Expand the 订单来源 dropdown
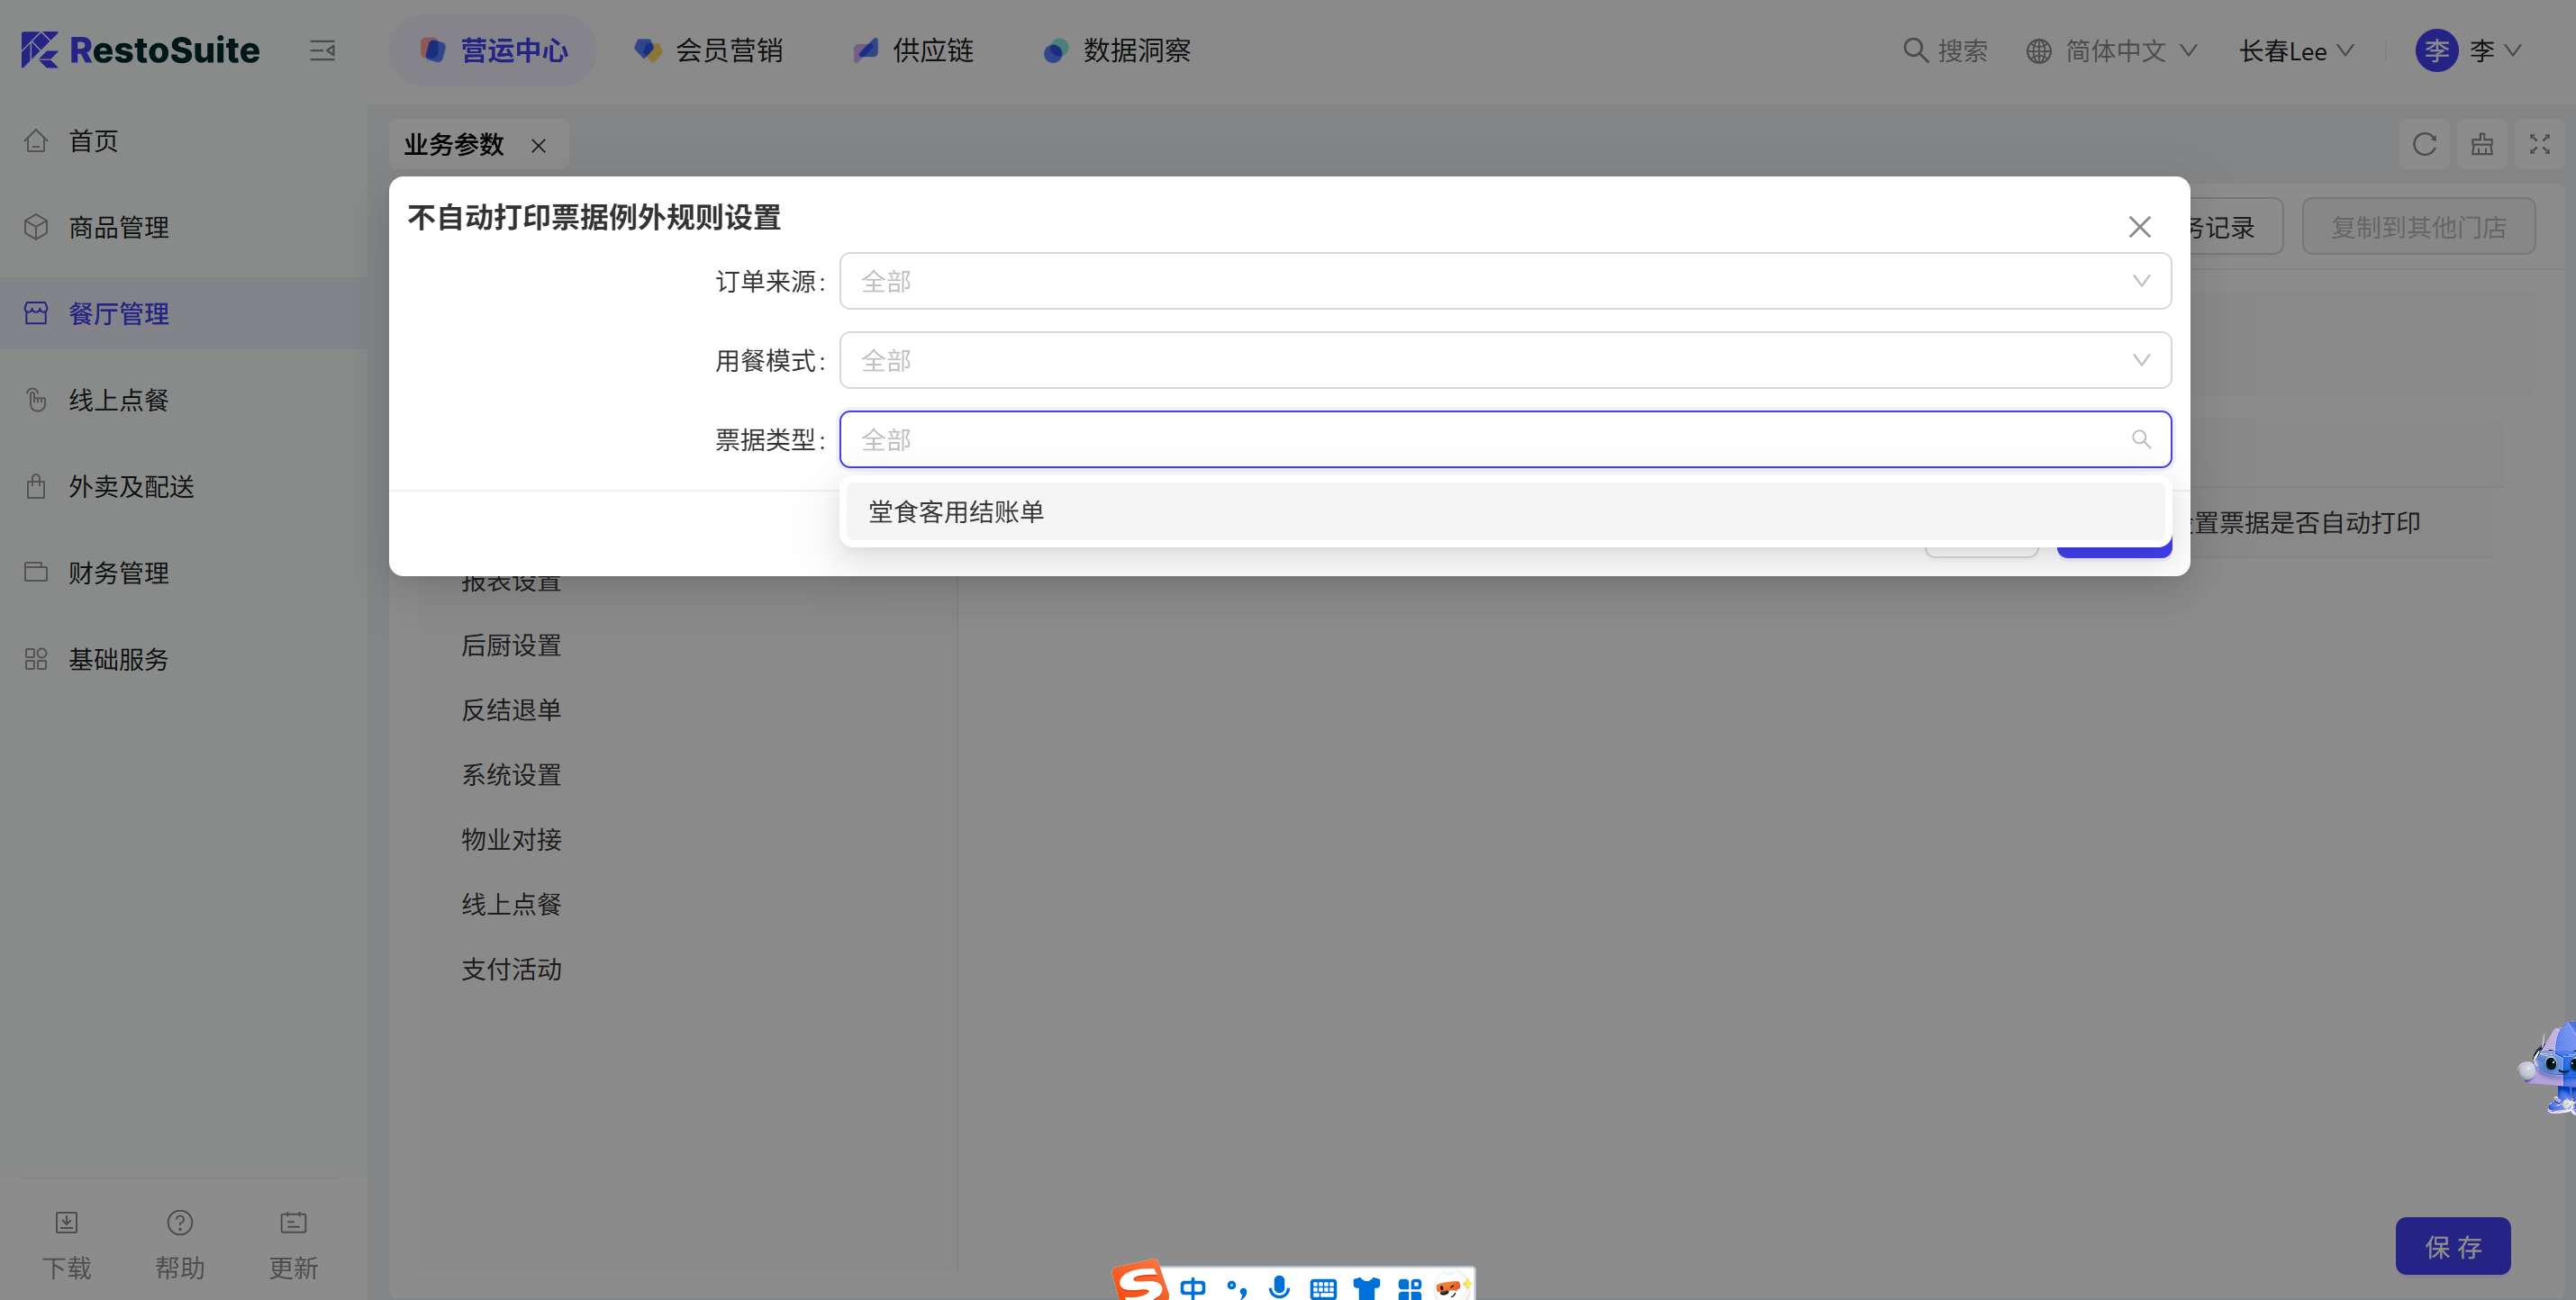Screen dimensions: 2576x1300 (1505, 281)
